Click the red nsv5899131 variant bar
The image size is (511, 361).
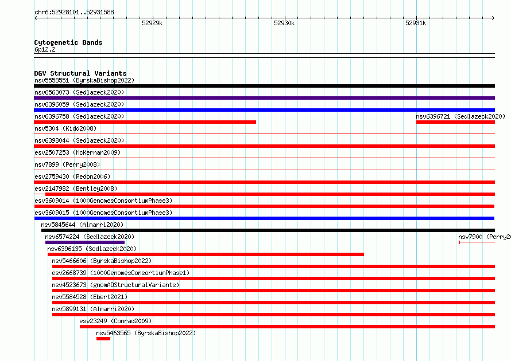273,315
